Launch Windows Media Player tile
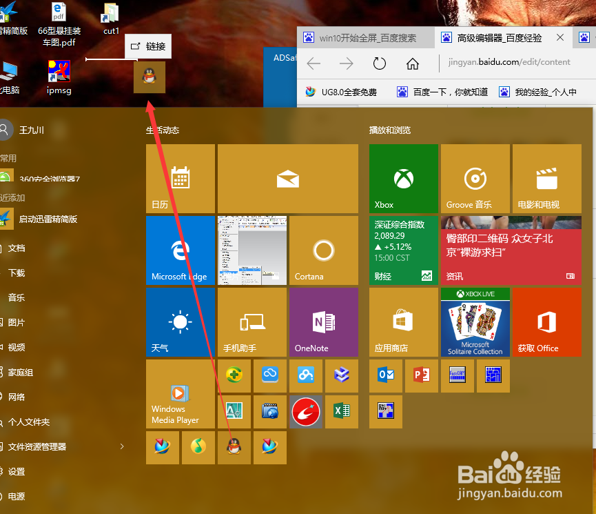 (180, 394)
